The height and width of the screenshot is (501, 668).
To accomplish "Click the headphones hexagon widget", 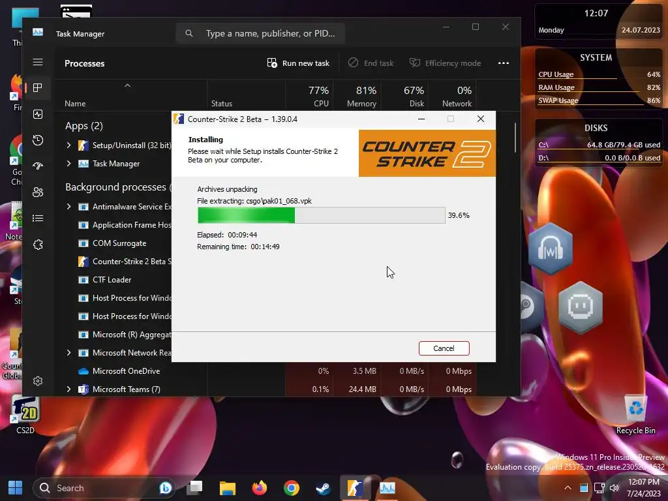I will click(551, 249).
